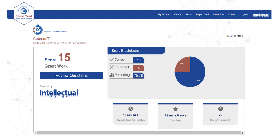The image size is (274, 137).
Task: Click the 125.00 Sec value
Action: pyautogui.click(x=131, y=115)
